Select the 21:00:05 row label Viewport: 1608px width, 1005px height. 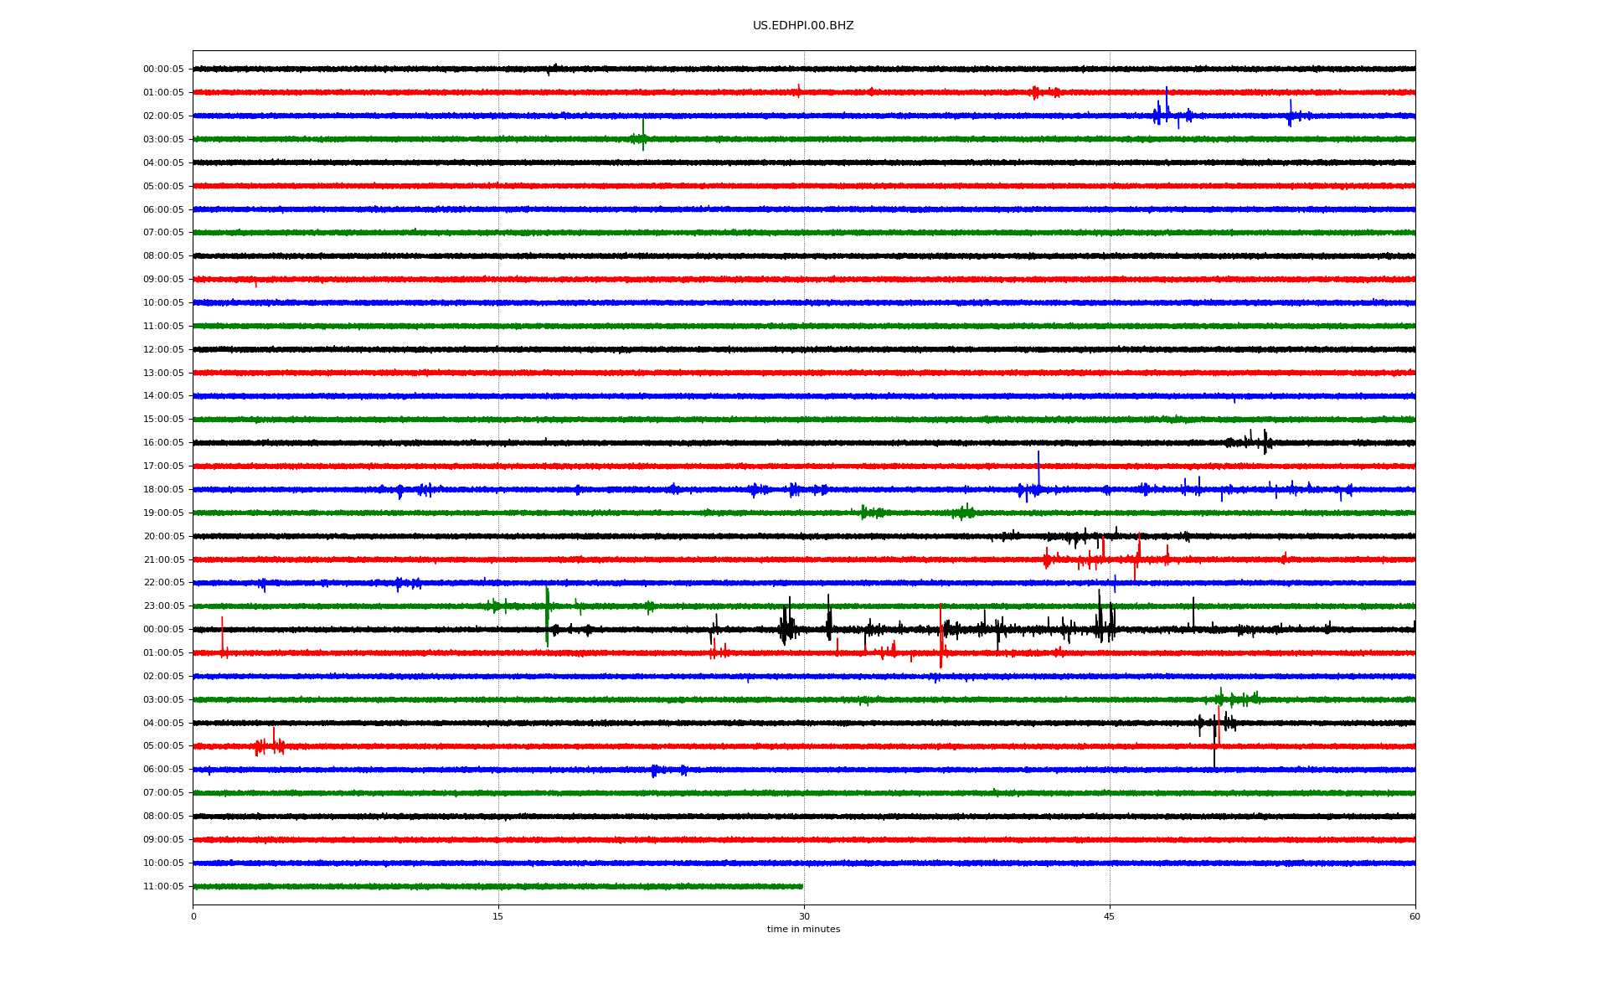click(163, 559)
